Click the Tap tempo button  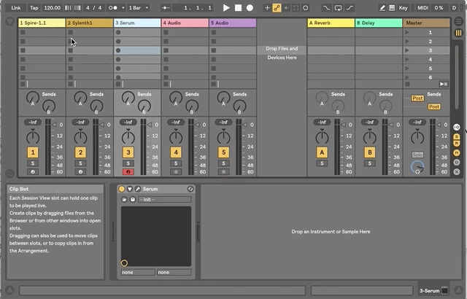(x=34, y=7)
